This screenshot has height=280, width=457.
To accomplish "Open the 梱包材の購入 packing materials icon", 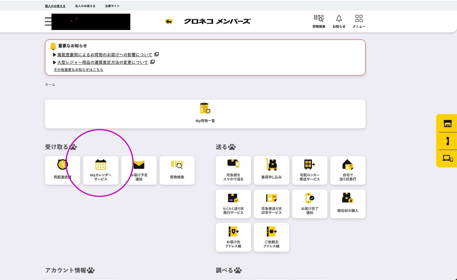I will [x=348, y=203].
